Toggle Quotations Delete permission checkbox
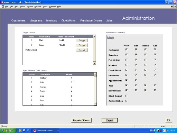The height and width of the screenshot is (133, 177). pos(146,75)
